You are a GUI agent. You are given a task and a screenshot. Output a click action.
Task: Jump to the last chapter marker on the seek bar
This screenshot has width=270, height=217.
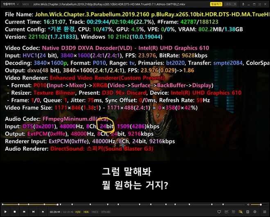click(223, 205)
